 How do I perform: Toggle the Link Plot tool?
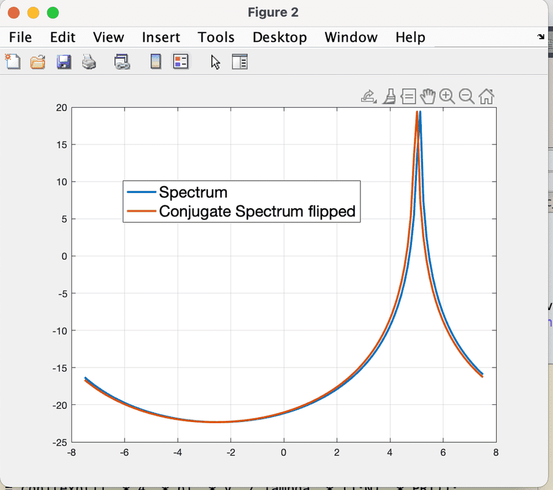point(121,61)
